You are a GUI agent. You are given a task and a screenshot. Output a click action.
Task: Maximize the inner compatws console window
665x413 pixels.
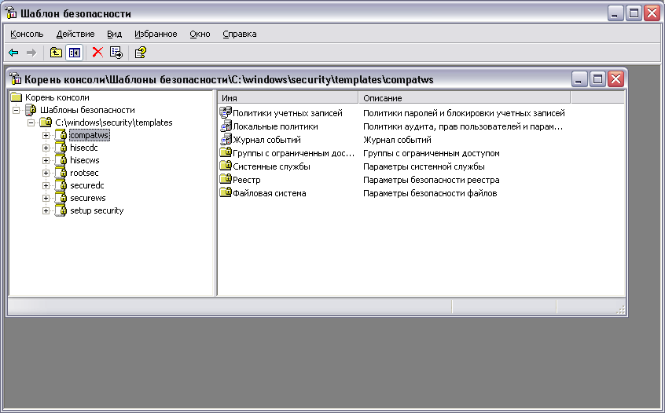597,79
